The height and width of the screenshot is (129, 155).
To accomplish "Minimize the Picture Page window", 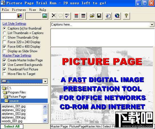I will [138, 3].
